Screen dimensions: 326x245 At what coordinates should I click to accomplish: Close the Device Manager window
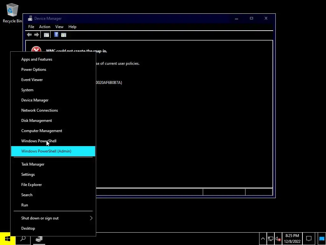coord(266,18)
